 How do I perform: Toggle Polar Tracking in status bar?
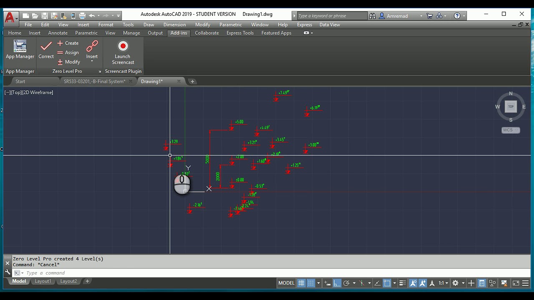pyautogui.click(x=346, y=283)
